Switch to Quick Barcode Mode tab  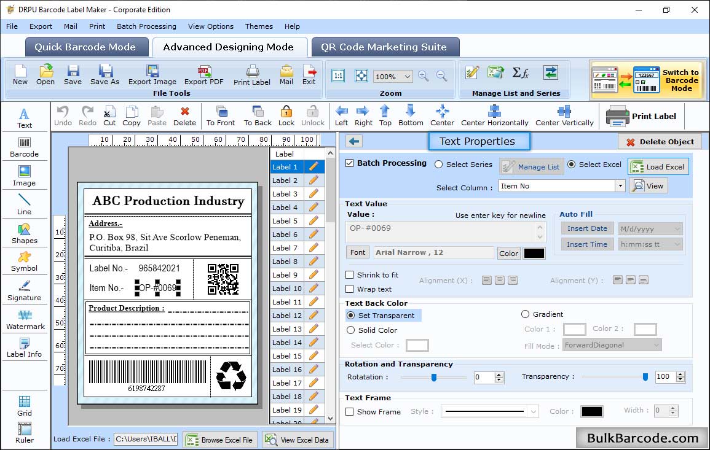tap(86, 47)
